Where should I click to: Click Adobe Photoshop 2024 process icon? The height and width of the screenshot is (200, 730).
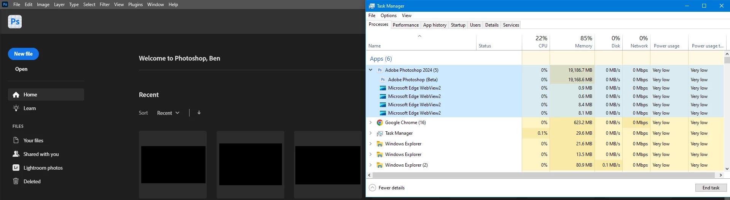[380, 70]
